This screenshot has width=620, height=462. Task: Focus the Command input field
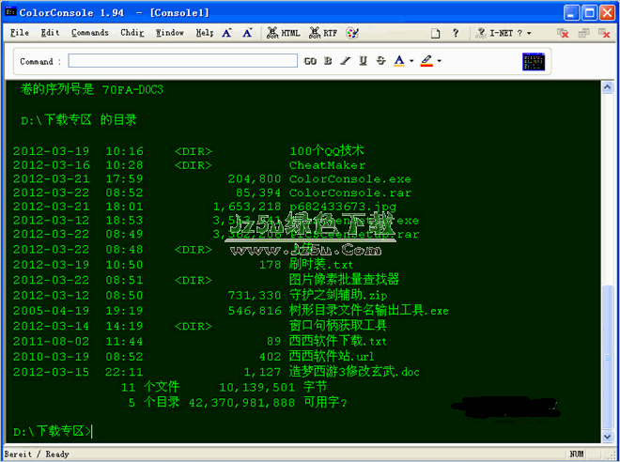tap(182, 61)
